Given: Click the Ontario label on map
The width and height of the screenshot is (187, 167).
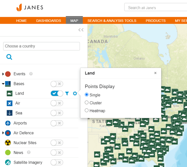Looking at the screenshot, I should [x=139, y=59].
